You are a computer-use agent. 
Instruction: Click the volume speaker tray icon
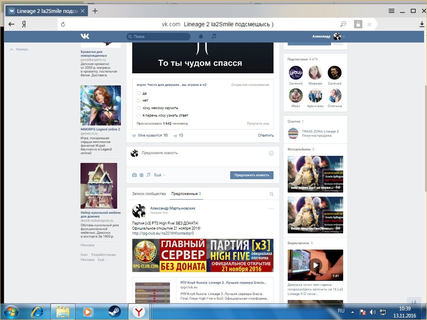(x=372, y=312)
